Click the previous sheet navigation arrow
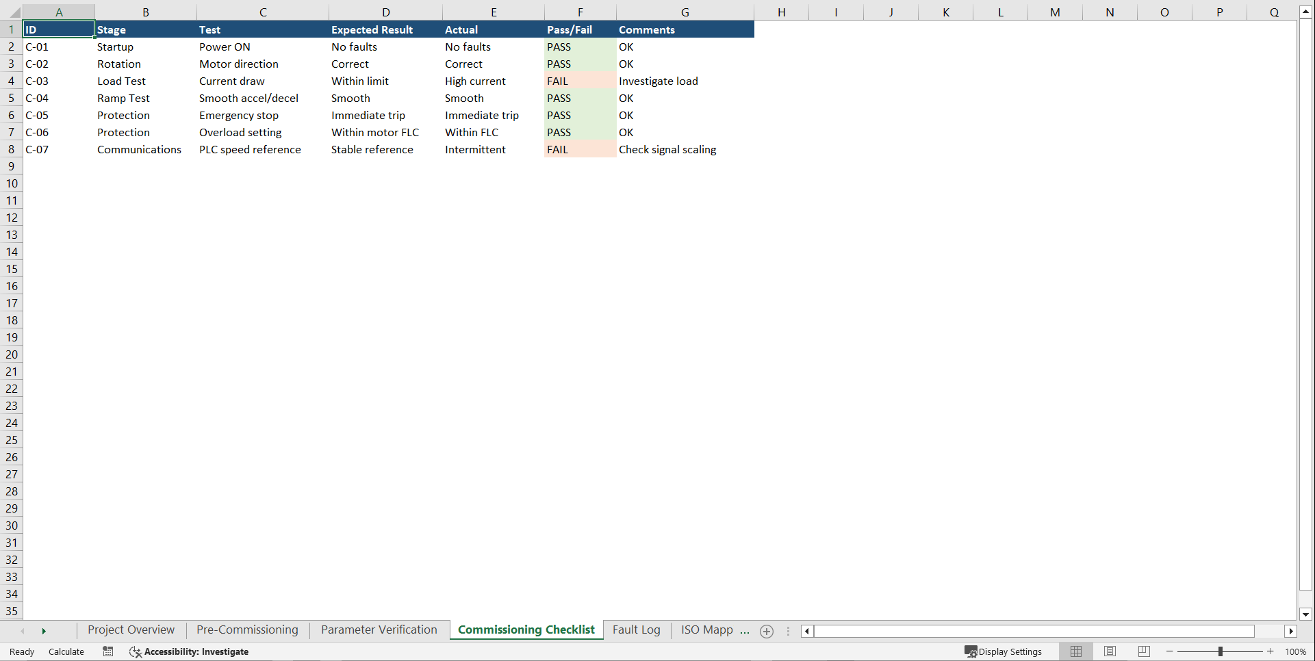 tap(23, 631)
